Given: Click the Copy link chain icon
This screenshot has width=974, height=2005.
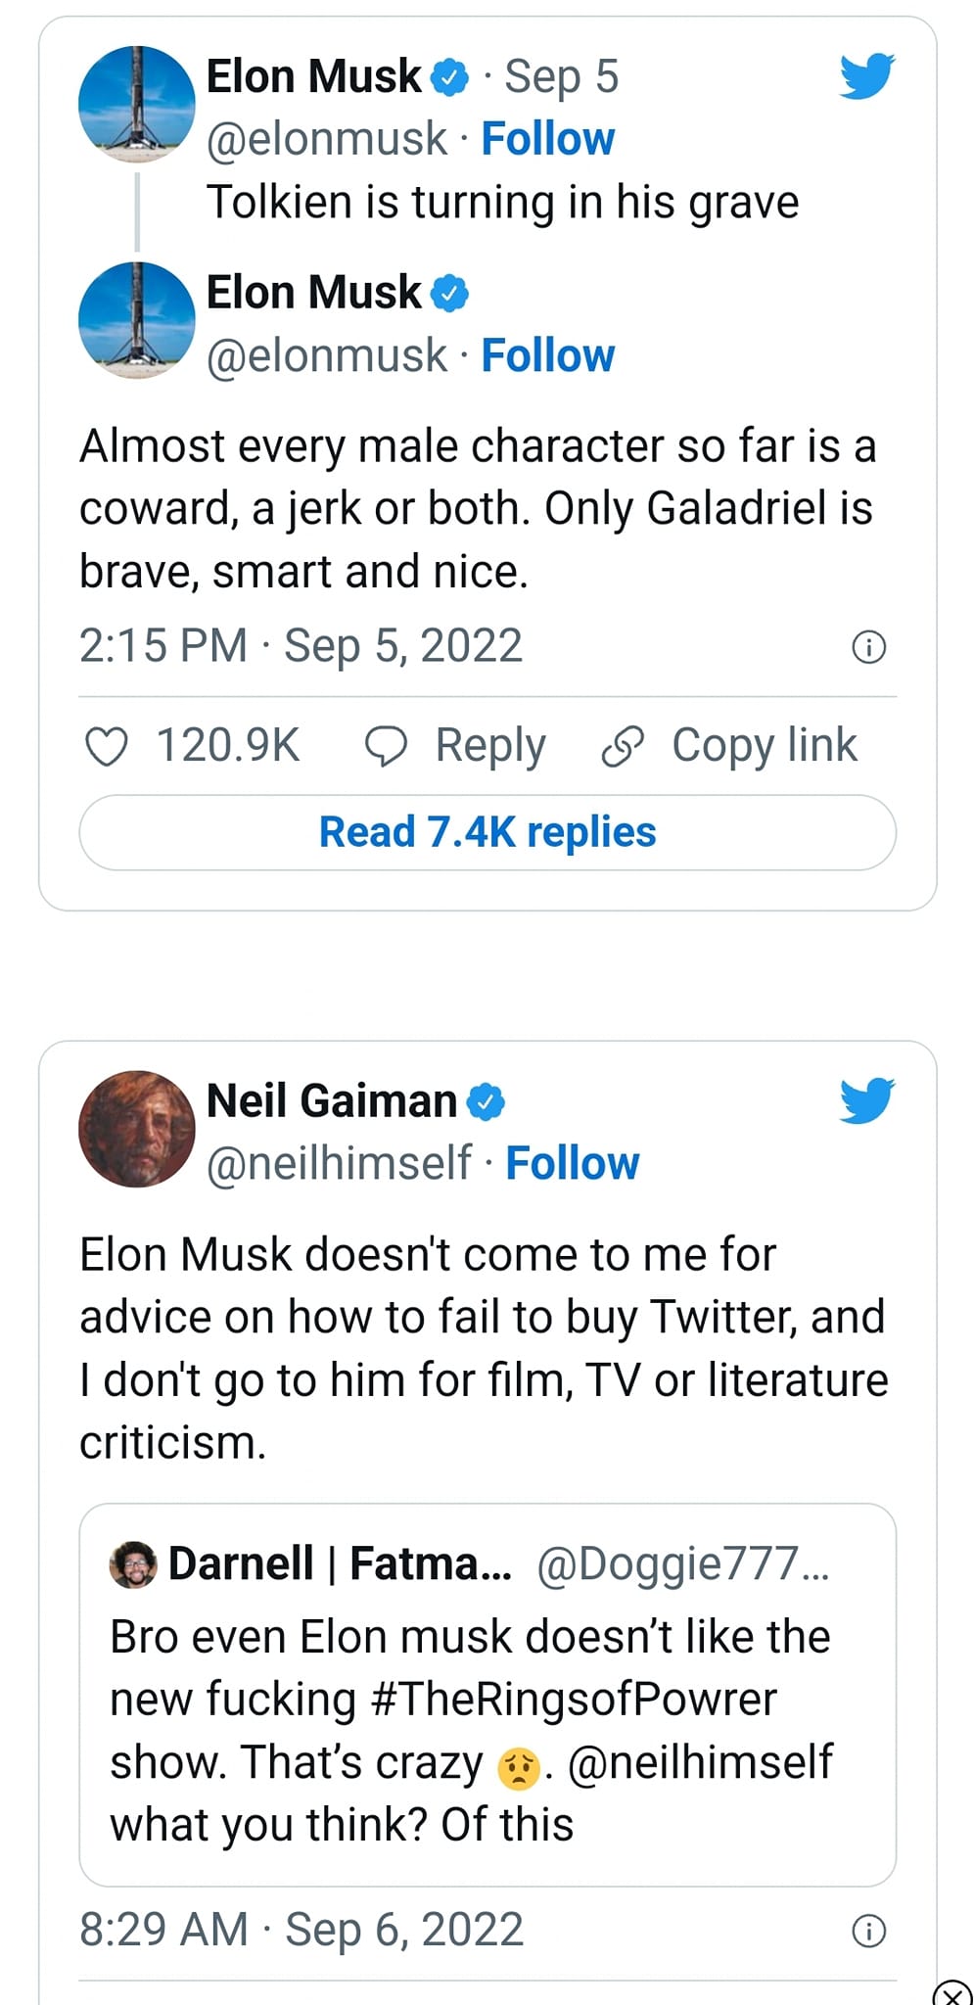Looking at the screenshot, I should click(623, 746).
